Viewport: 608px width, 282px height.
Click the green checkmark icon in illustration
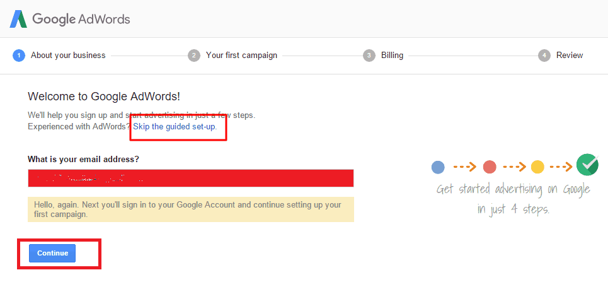pos(587,165)
